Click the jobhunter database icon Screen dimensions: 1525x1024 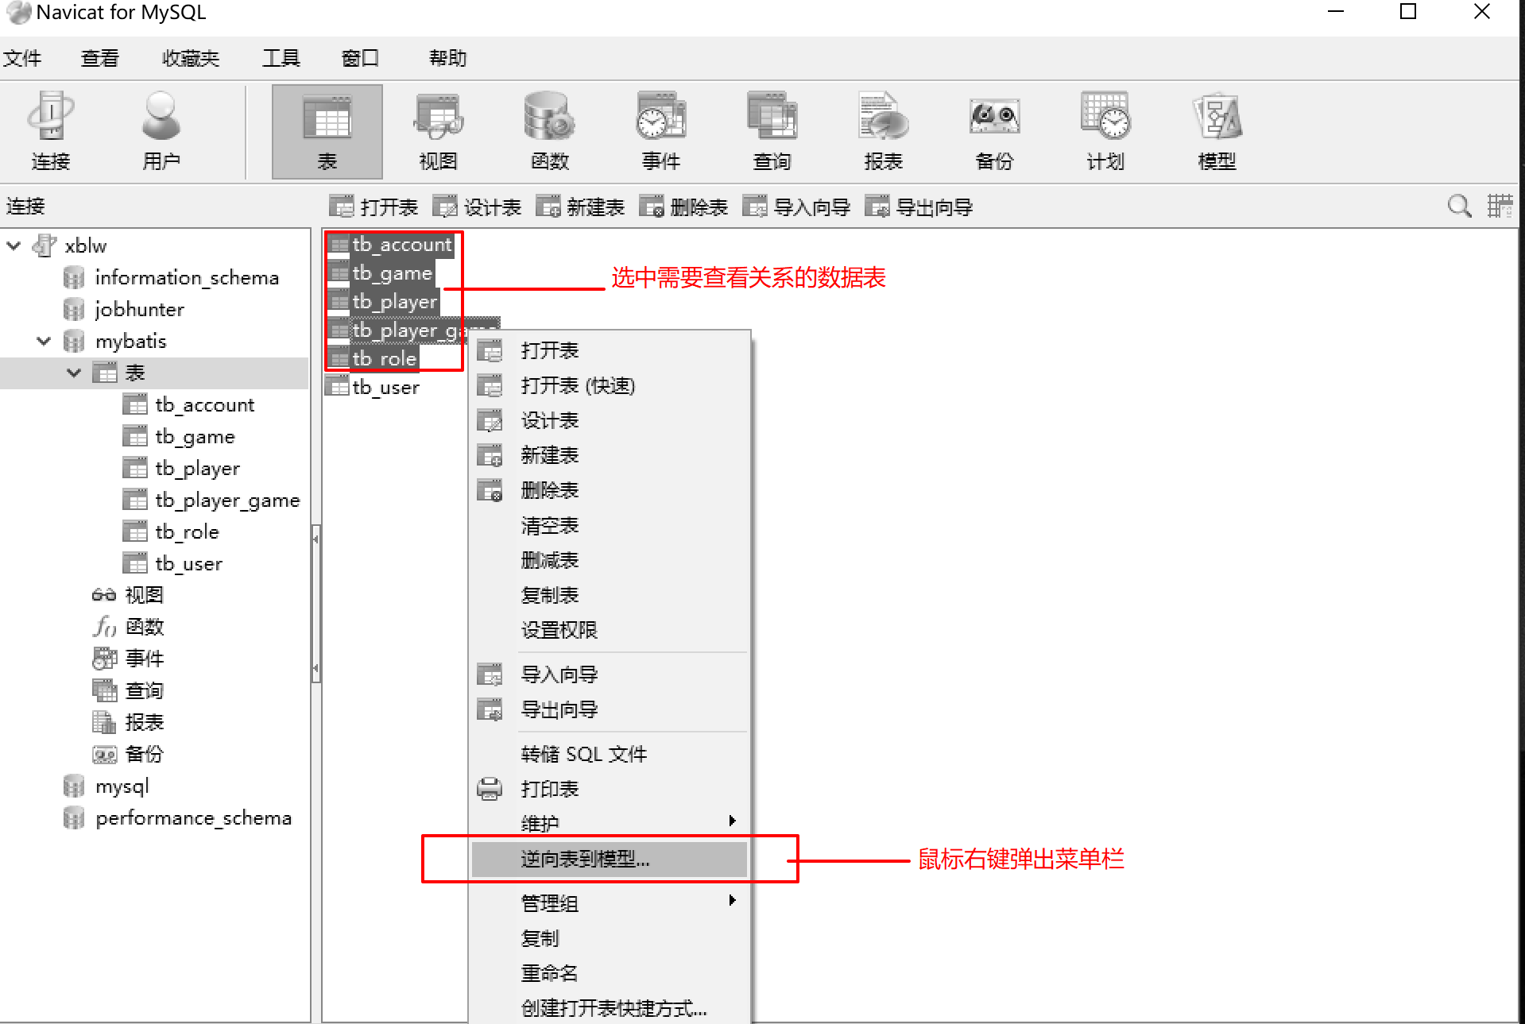click(74, 309)
